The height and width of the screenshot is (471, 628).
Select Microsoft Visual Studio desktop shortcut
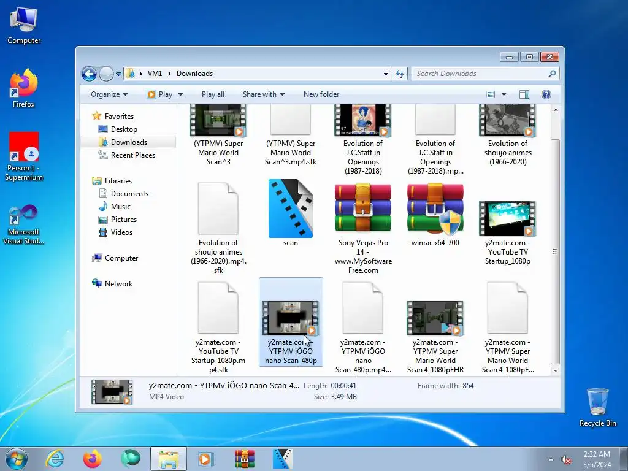click(24, 224)
